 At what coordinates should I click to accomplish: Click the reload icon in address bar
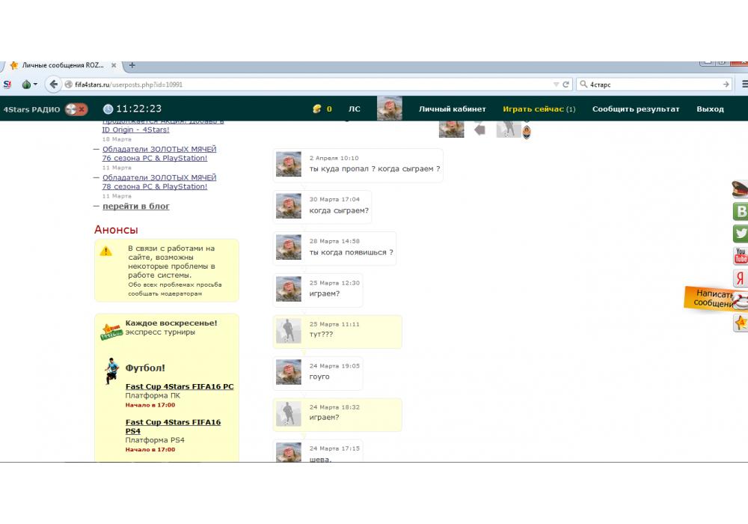(566, 85)
